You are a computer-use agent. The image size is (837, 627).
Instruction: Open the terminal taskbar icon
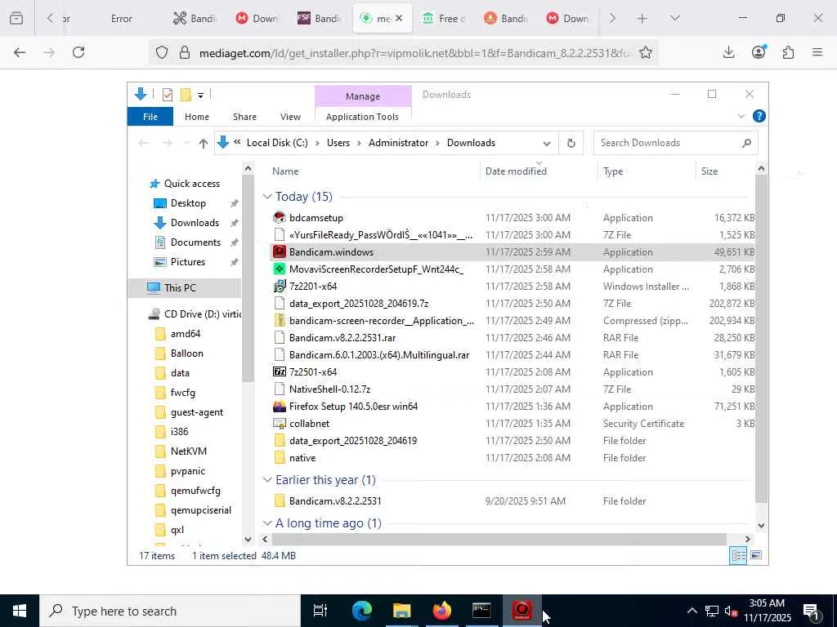[481, 611]
